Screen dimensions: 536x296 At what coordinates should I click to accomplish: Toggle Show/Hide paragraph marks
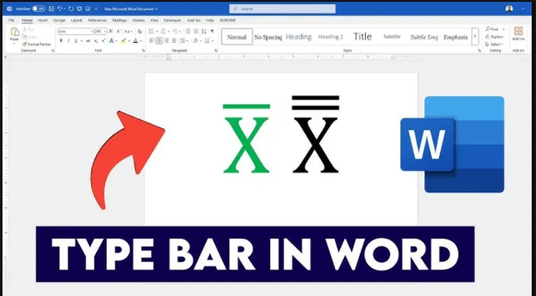coord(212,31)
